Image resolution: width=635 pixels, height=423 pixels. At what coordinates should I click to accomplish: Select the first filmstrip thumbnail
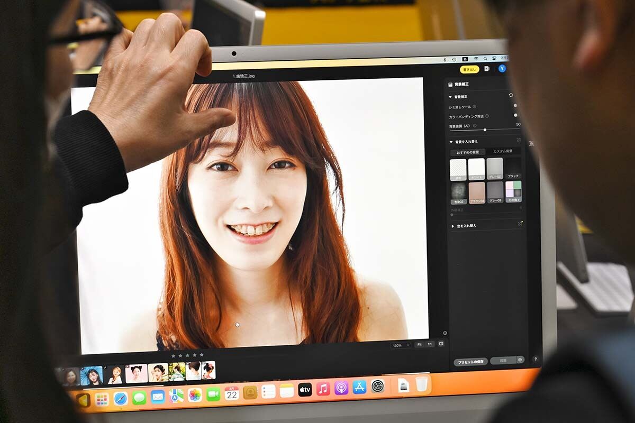pyautogui.click(x=69, y=377)
